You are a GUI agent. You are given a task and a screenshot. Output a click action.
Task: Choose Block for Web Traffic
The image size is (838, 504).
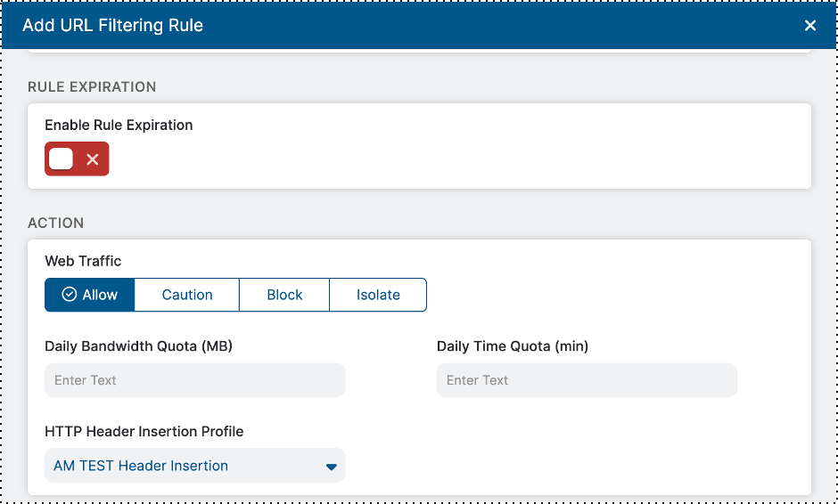(284, 295)
